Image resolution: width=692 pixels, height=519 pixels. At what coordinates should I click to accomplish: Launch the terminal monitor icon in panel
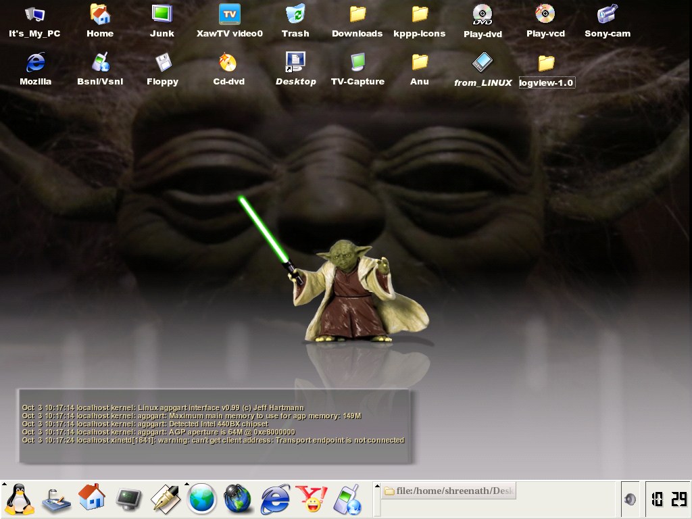(x=128, y=499)
